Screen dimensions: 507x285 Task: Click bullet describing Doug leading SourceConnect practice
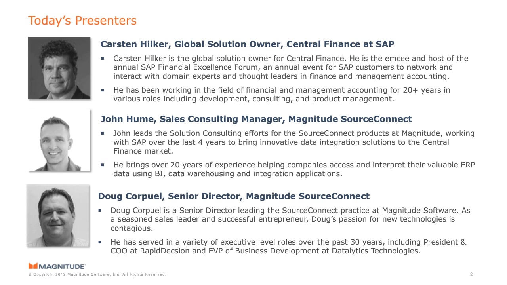click(290, 219)
